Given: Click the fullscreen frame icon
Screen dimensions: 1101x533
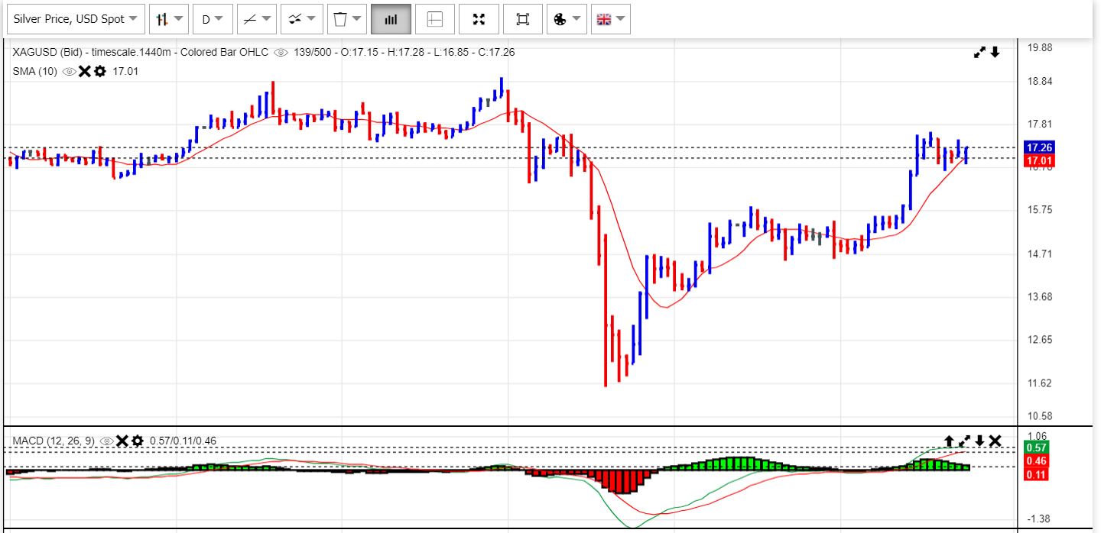Looking at the screenshot, I should click(x=523, y=19).
